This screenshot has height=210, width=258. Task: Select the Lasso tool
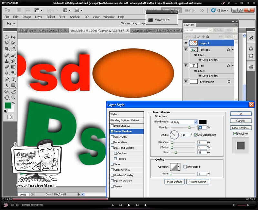[6, 43]
